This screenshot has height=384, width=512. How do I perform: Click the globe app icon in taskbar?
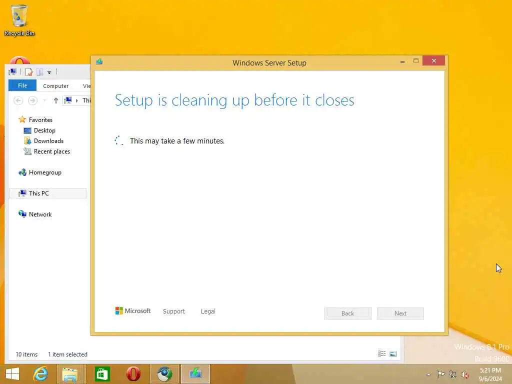pos(164,374)
